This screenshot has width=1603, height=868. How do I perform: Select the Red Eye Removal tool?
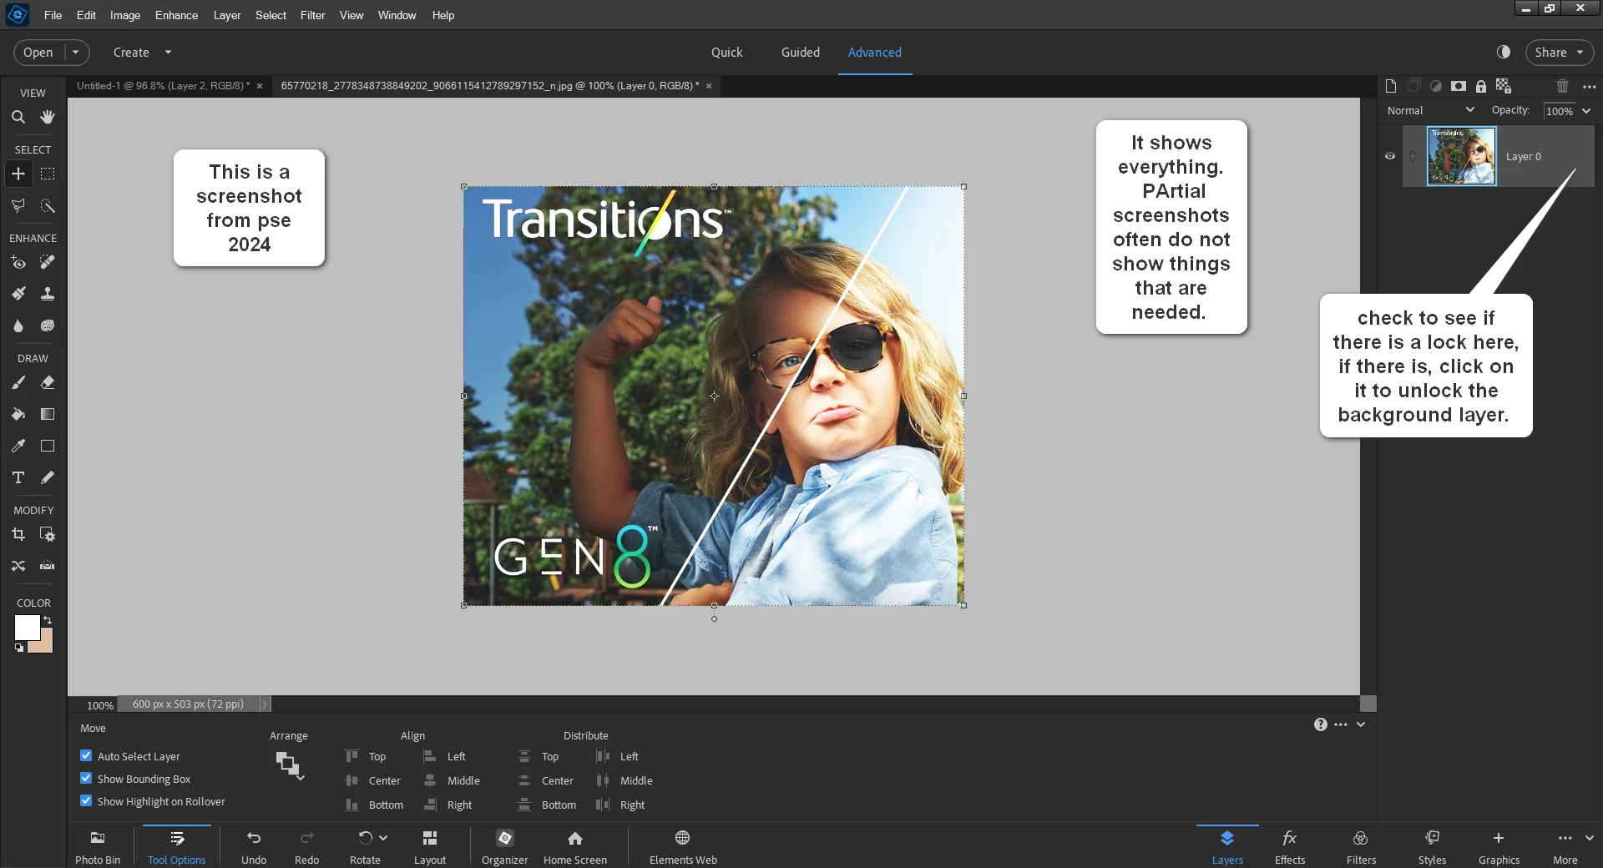coord(18,262)
